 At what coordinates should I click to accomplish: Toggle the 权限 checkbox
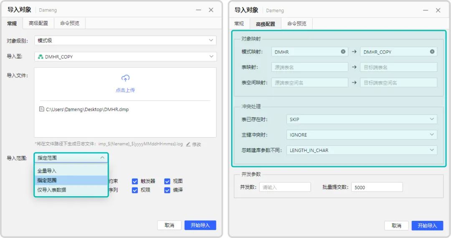[134, 190]
